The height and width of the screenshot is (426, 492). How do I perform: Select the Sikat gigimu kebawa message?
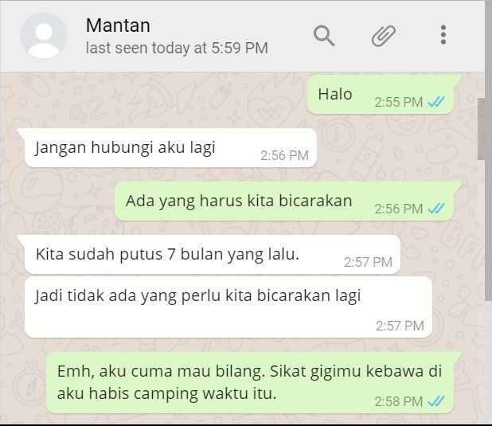(250, 382)
